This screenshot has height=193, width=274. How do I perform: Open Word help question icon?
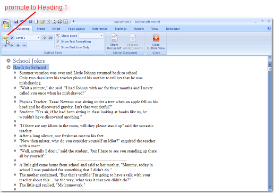pos(269,28)
